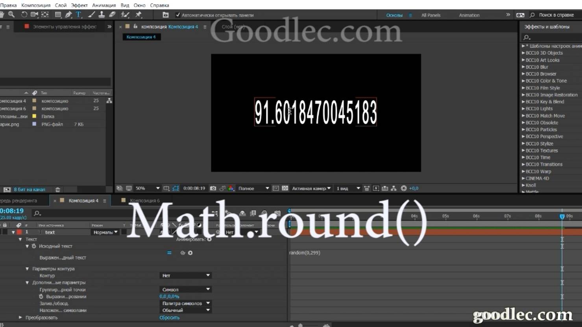Screen dimensions: 582x327
Task: Toggle the Source Text stopwatch
Action: [34, 246]
